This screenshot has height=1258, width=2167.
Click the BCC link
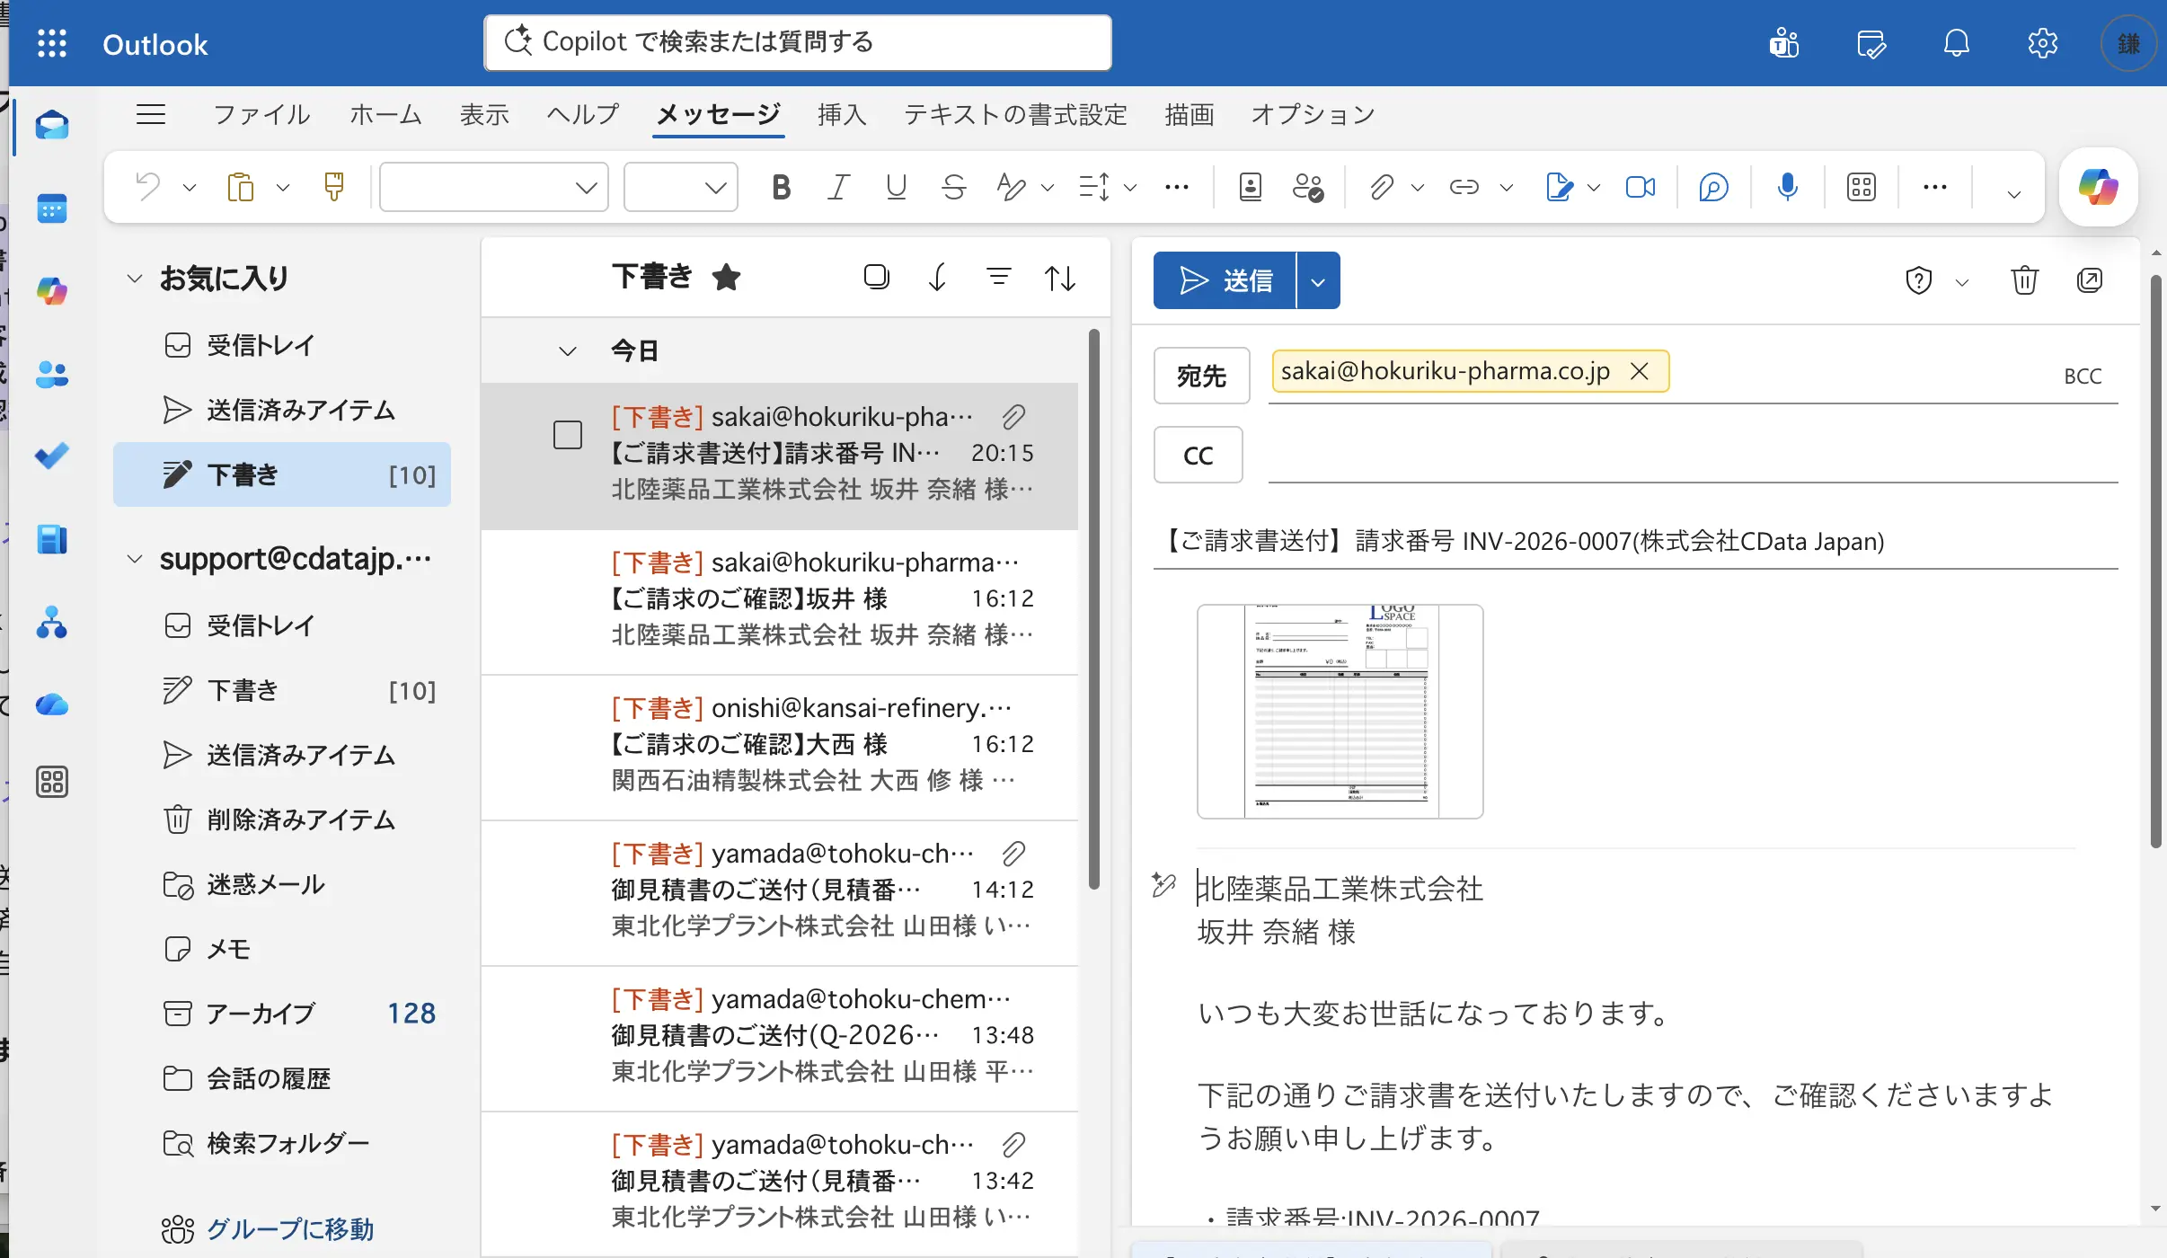(2083, 376)
